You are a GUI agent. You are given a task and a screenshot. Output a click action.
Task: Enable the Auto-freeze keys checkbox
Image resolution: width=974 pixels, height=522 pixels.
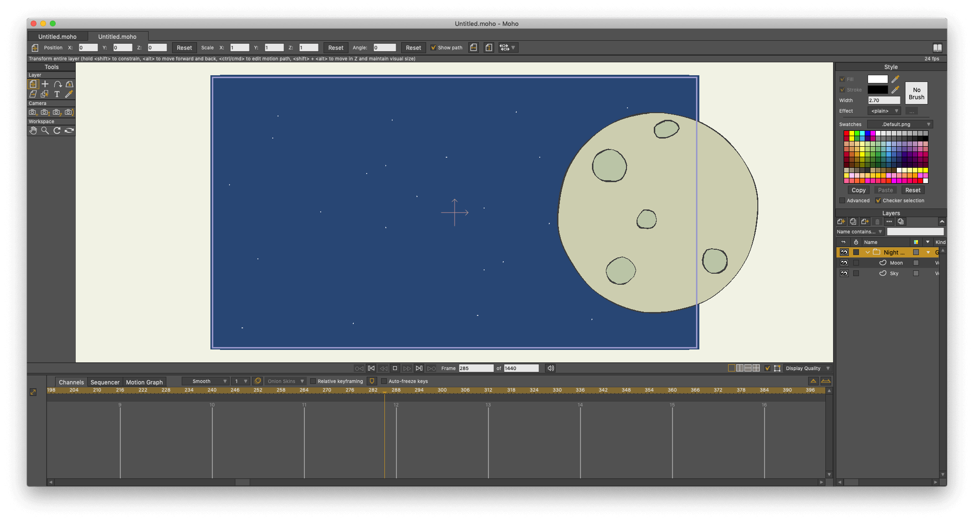pyautogui.click(x=384, y=381)
